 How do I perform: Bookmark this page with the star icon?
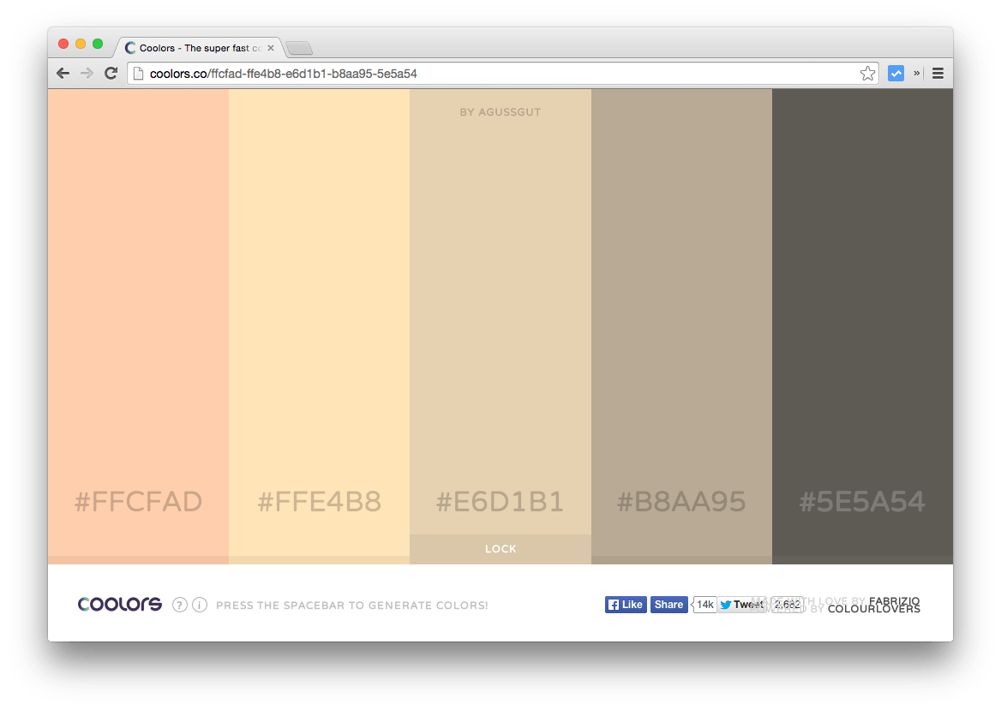867,74
